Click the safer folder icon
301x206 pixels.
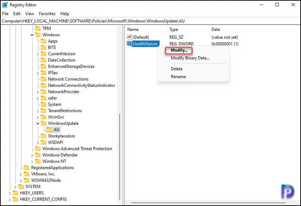pos(44,98)
